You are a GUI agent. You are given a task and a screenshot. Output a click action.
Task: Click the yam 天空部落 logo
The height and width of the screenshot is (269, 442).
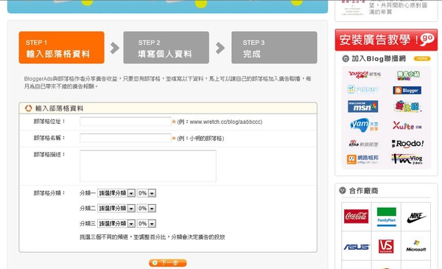pos(364,125)
